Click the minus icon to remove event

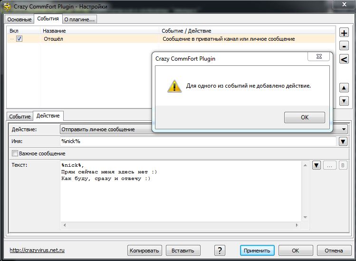click(344, 46)
